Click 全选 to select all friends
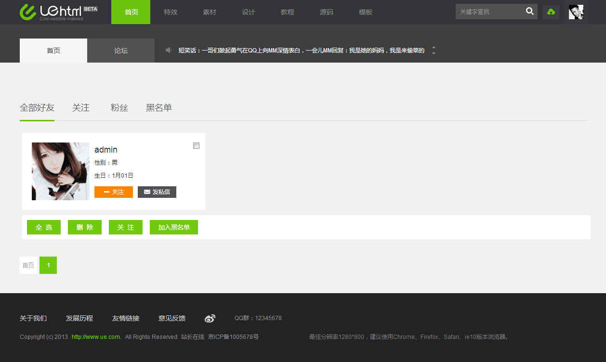This screenshot has height=362, width=606. coord(44,227)
